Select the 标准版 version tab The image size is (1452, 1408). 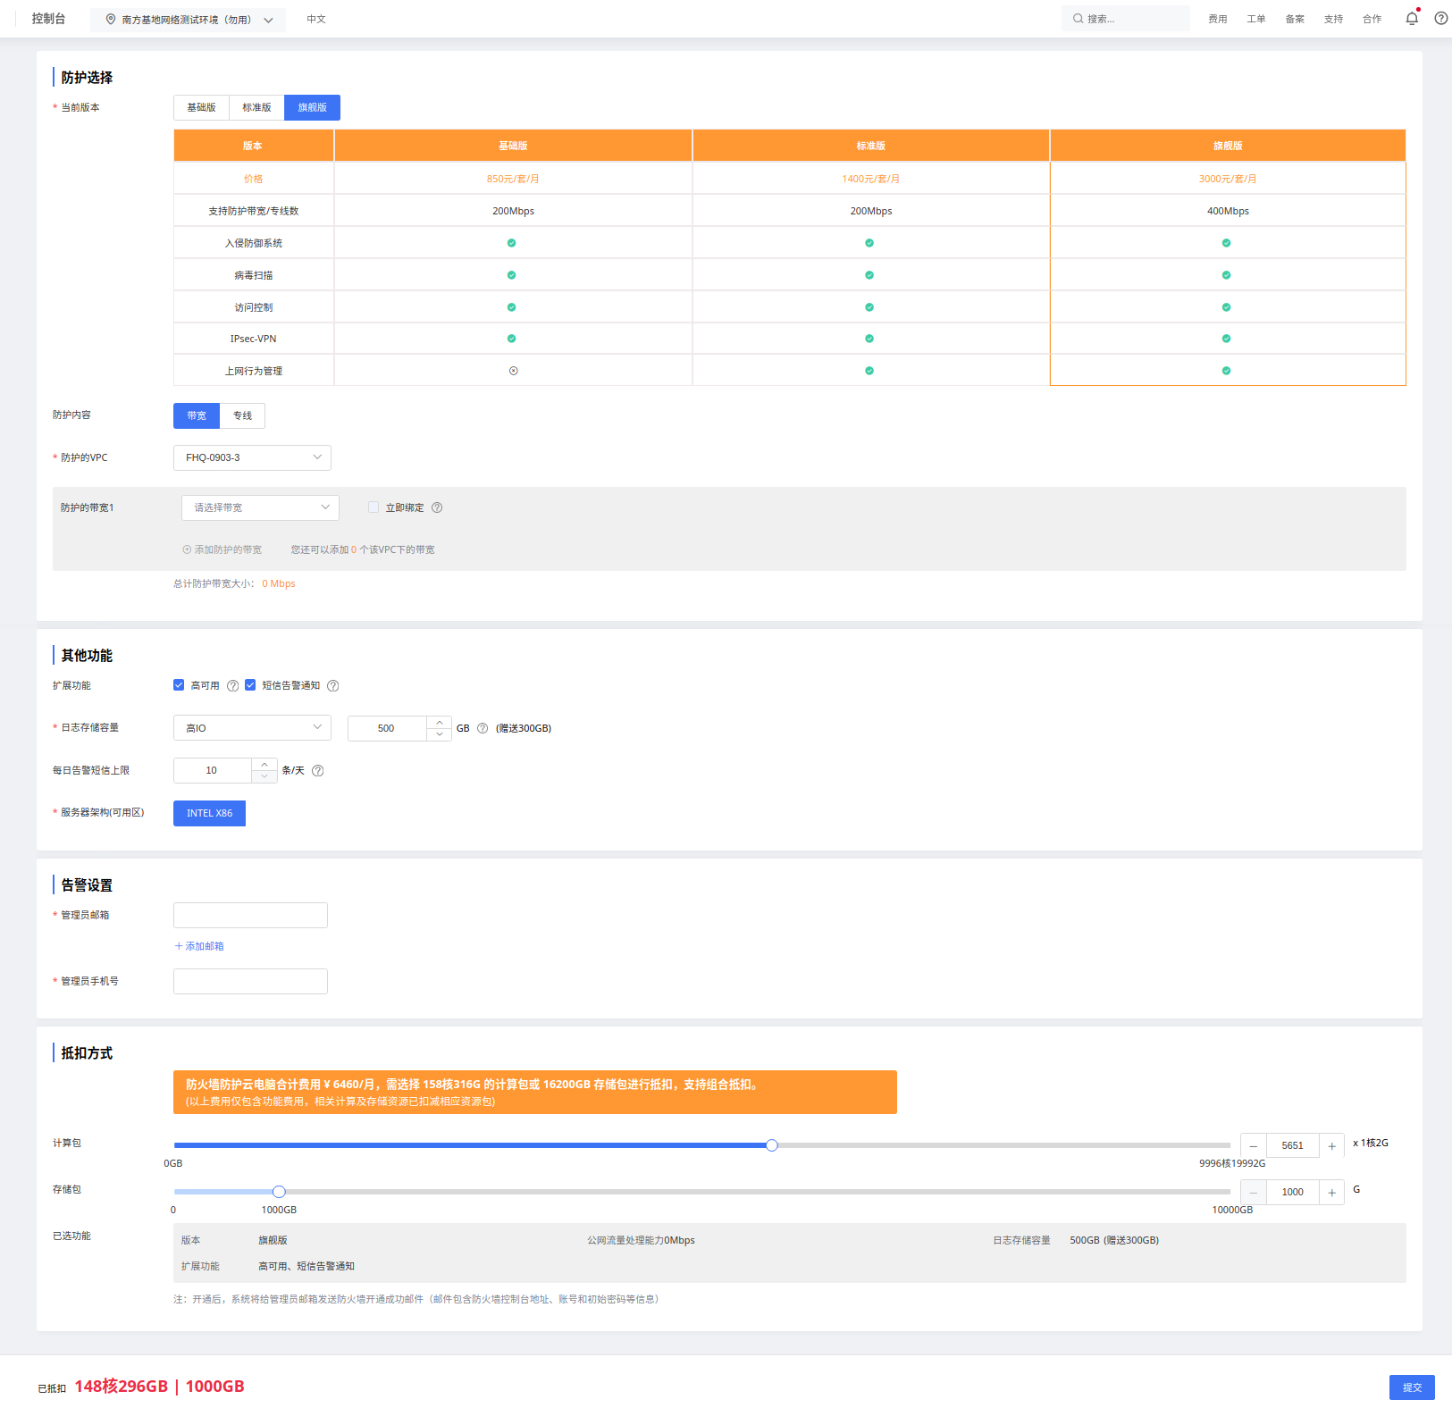coord(256,107)
